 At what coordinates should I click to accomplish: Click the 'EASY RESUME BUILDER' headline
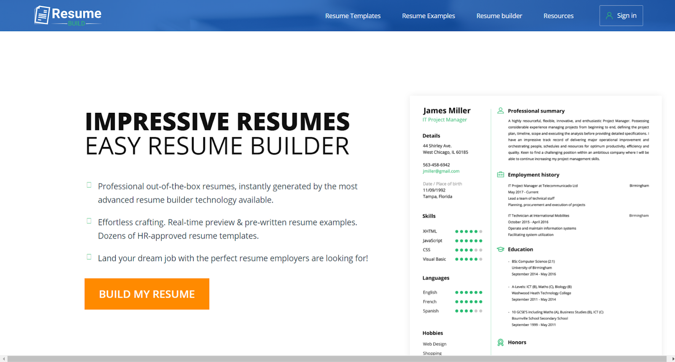pos(217,146)
